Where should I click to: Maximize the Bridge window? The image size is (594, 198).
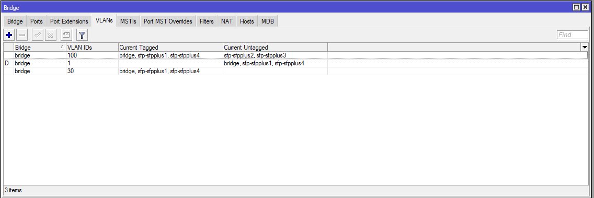[577, 7]
